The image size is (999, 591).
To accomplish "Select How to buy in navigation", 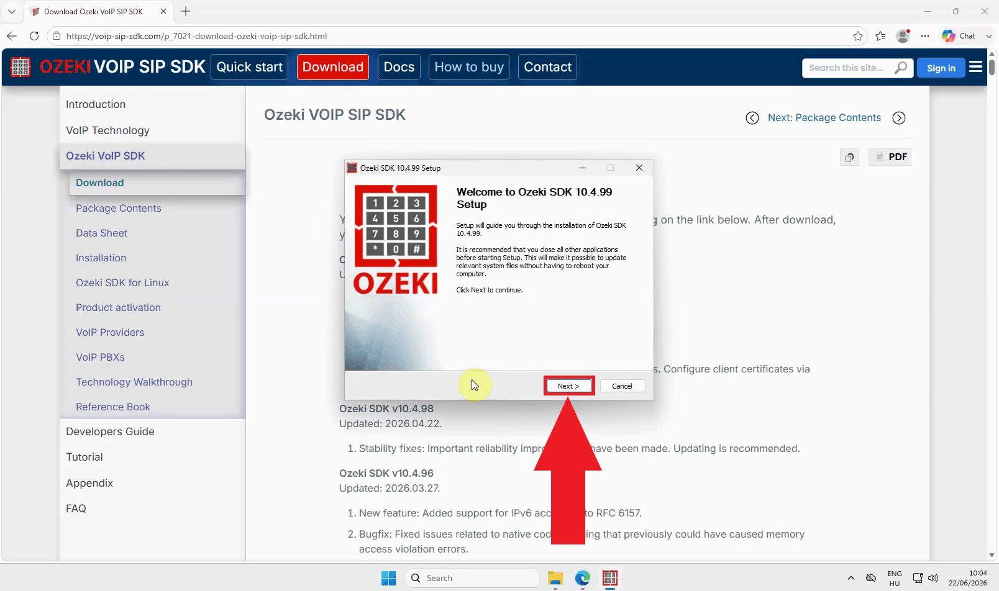I will [469, 67].
